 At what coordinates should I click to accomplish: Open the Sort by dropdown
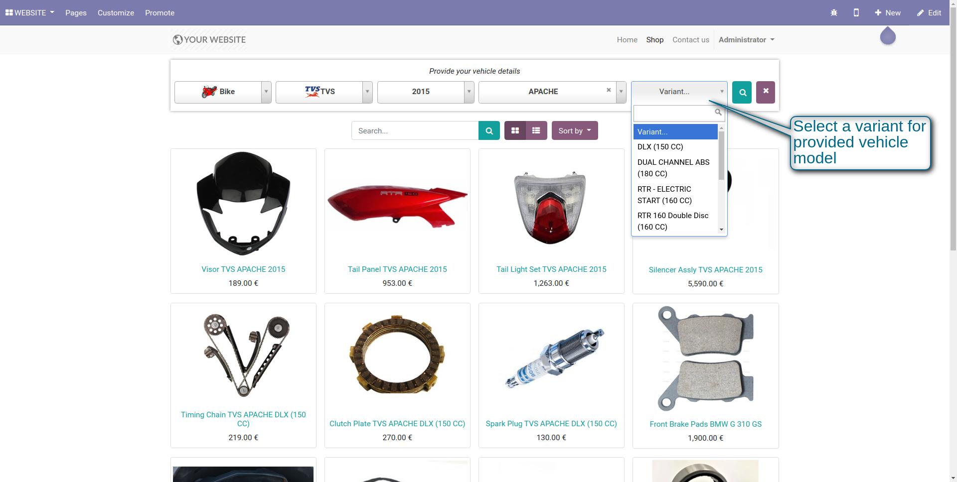(x=575, y=130)
